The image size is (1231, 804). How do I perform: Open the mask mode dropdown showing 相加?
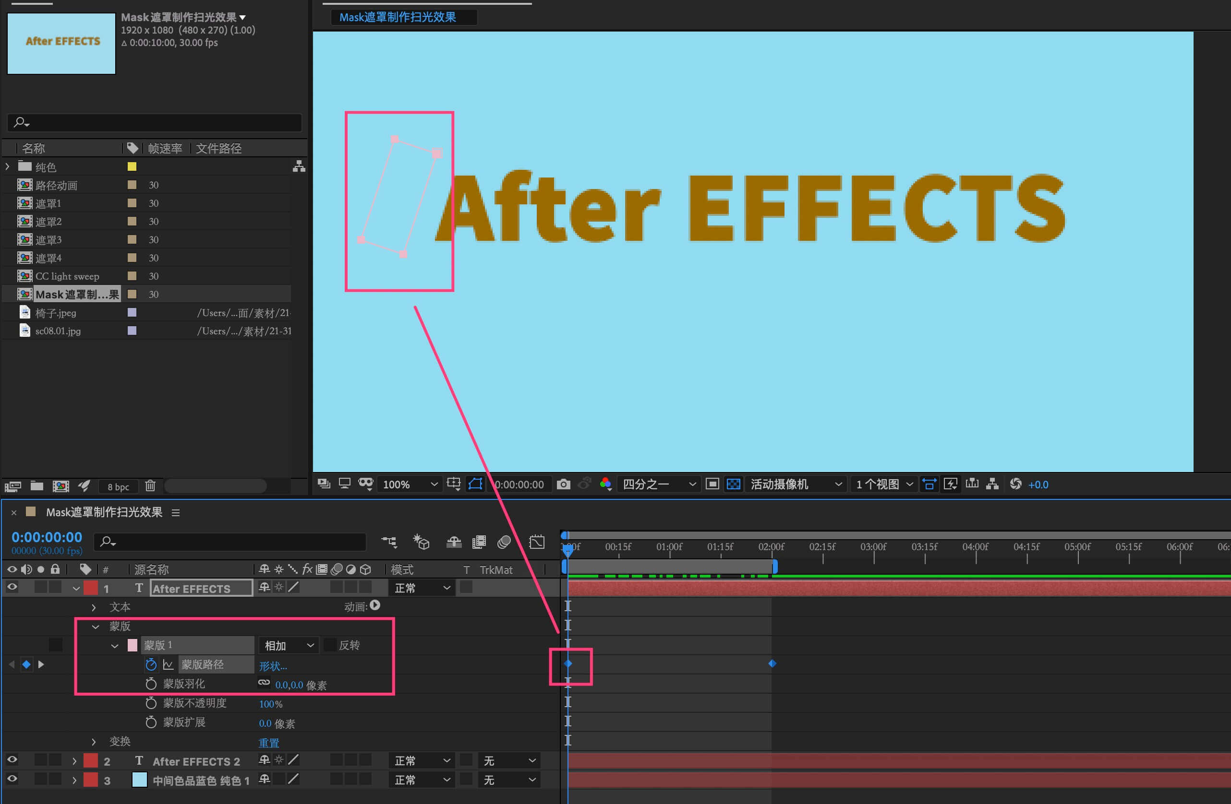[x=288, y=645]
